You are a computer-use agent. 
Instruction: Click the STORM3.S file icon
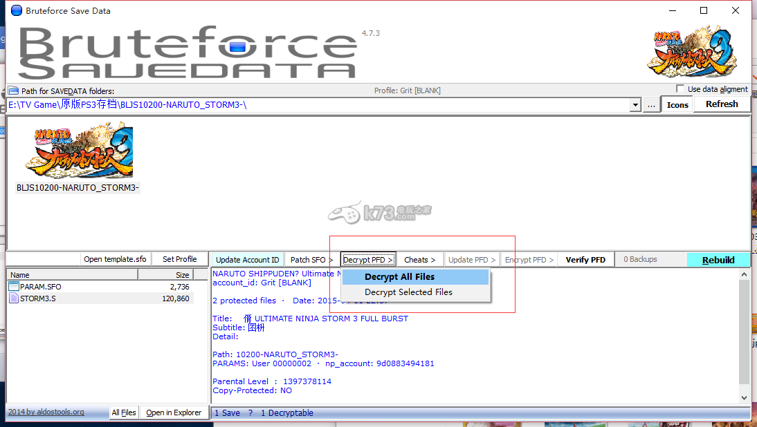coord(14,298)
